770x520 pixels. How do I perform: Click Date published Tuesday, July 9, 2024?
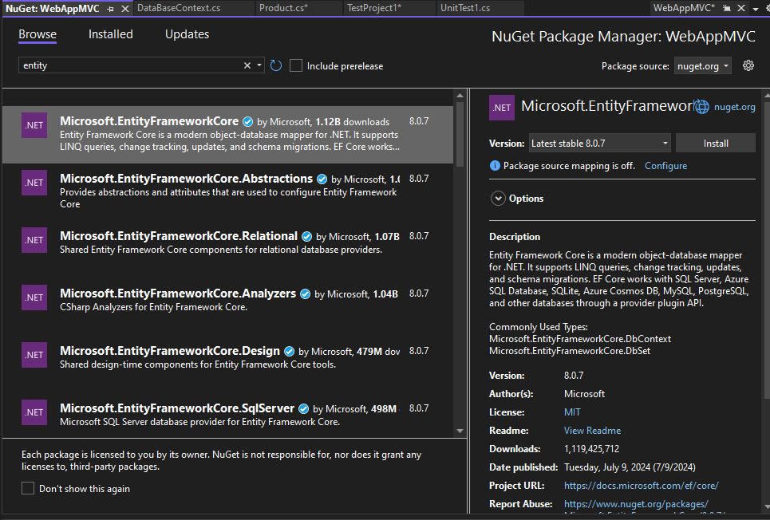point(630,467)
